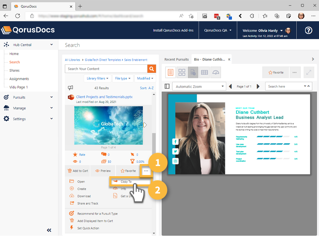Expand the Pursuits navigation section

click(x=52, y=97)
